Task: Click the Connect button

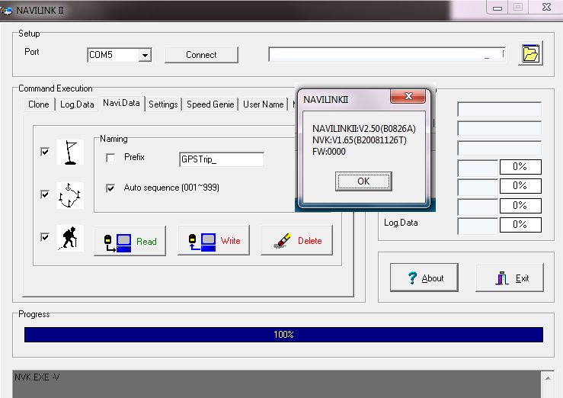Action: 201,55
